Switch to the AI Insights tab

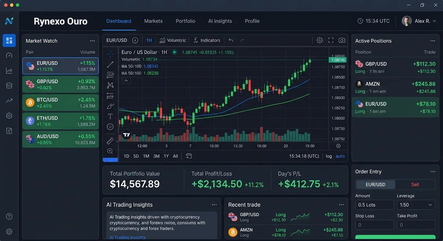point(220,21)
